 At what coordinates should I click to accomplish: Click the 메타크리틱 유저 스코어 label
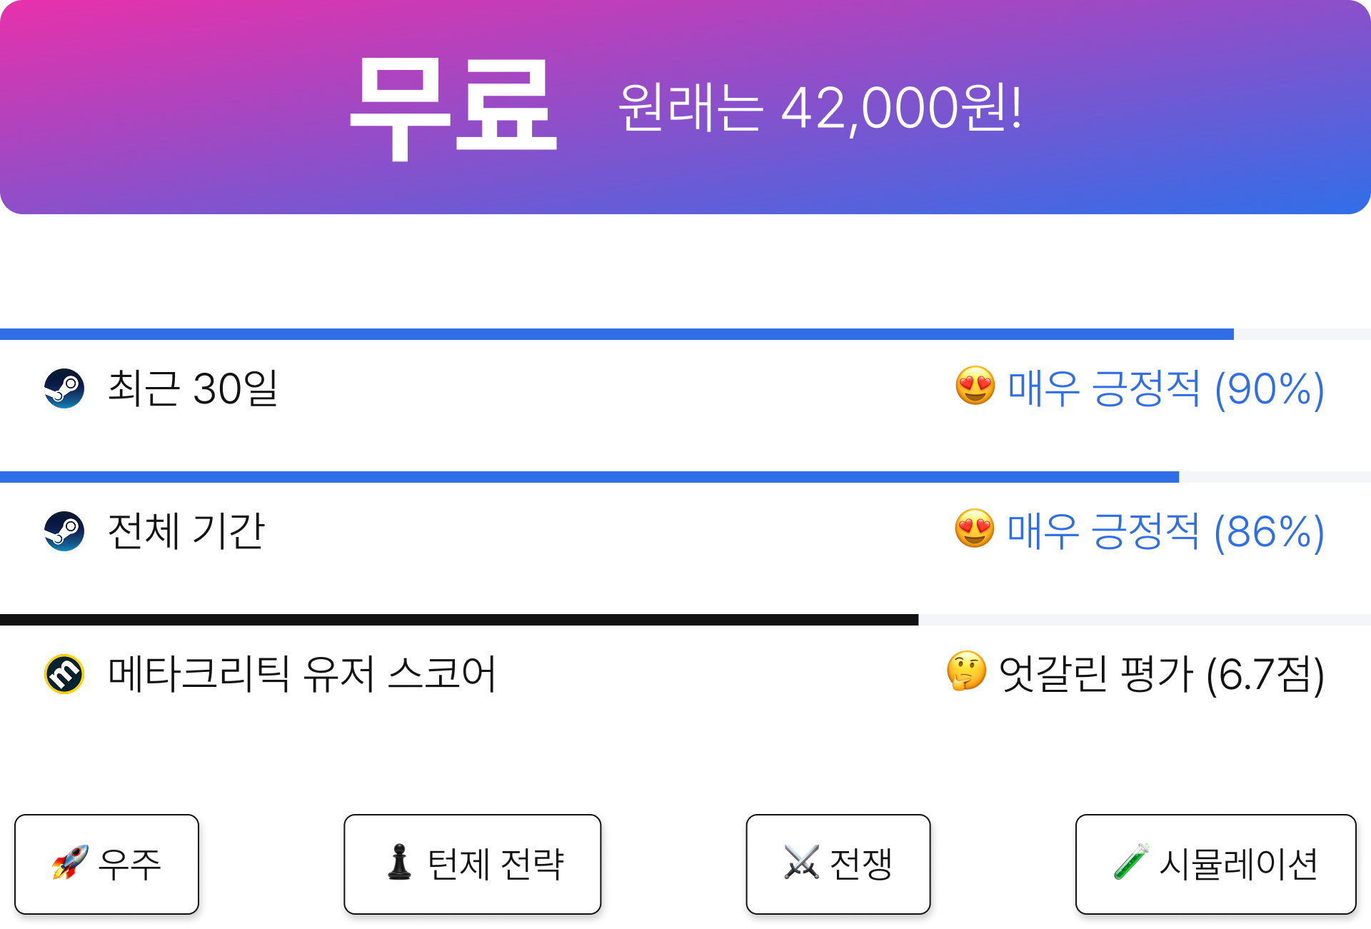(x=302, y=674)
